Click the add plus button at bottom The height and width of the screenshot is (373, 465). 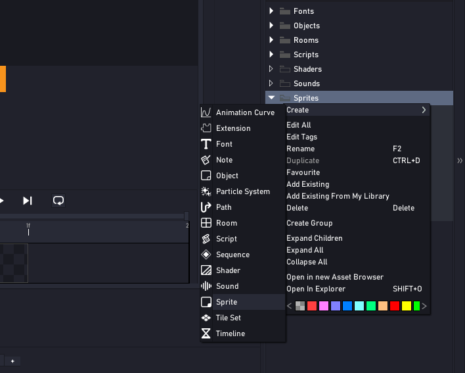(12, 361)
